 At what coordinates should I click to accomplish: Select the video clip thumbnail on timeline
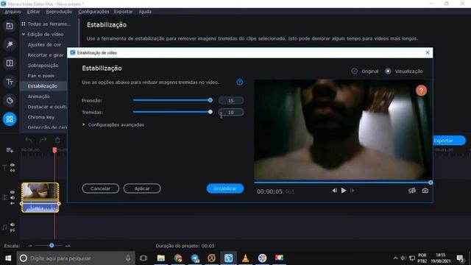pos(40,191)
